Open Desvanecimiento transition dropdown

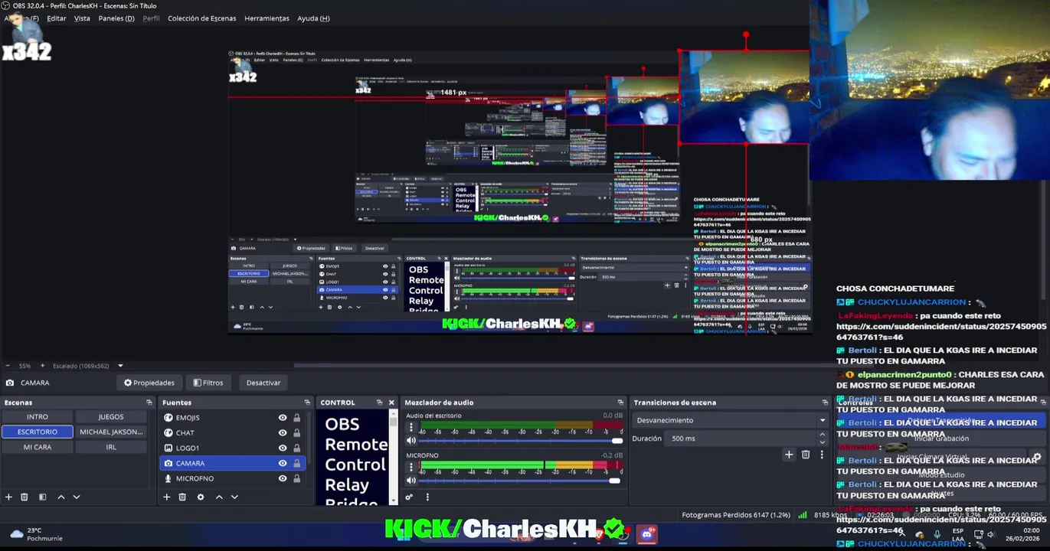731,420
